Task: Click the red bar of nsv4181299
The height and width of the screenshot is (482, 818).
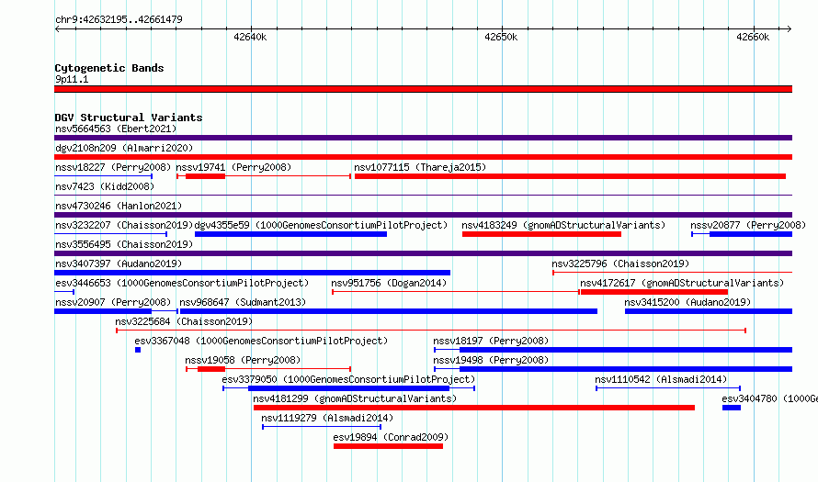Action: 474,408
